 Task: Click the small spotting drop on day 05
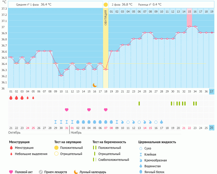pos(33,98)
